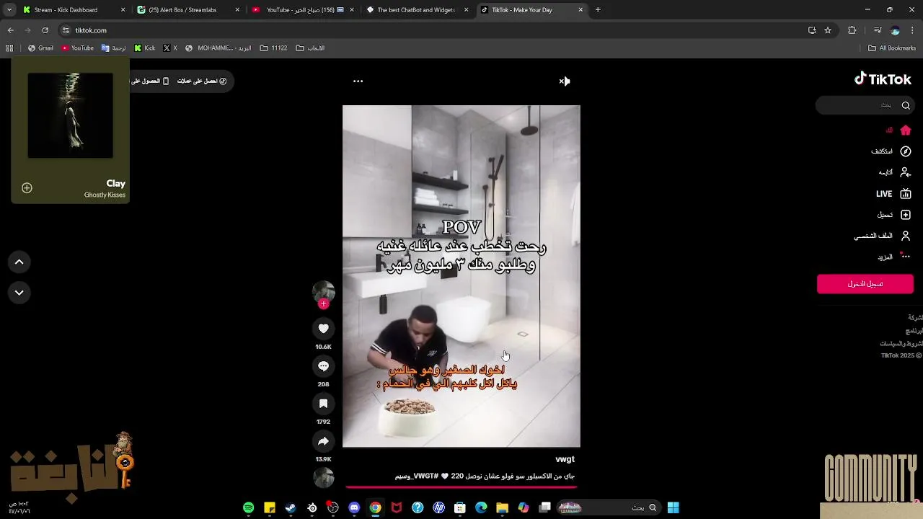Click the 'Ghostly Kisses' artist name
Screen dimensions: 923x519
[105, 195]
